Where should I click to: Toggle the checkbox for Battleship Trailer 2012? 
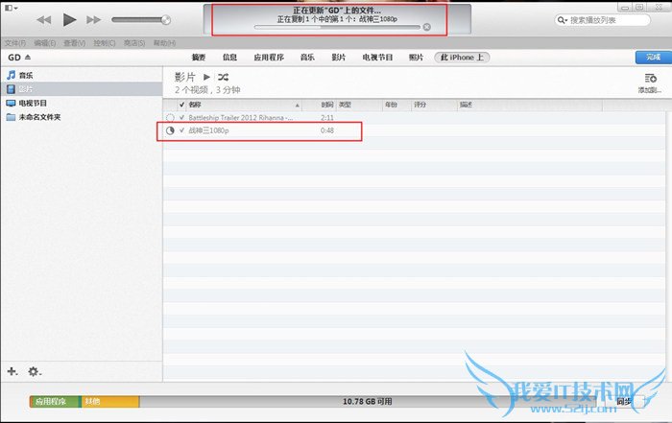tap(182, 118)
